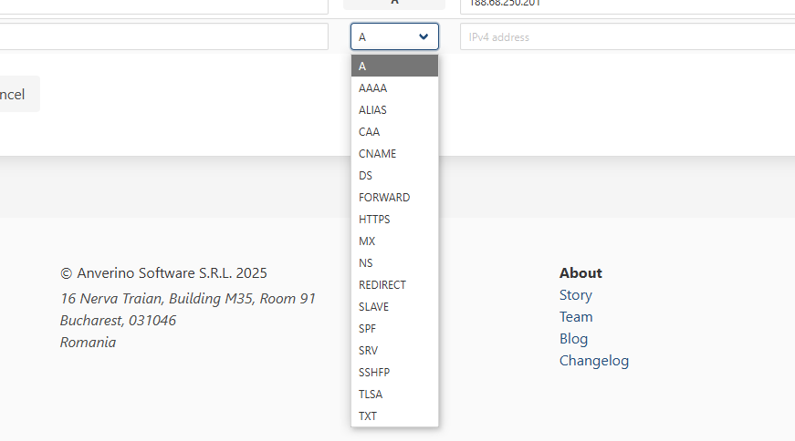Select TXT at the list bottom
This screenshot has width=795, height=441.
coord(368,416)
